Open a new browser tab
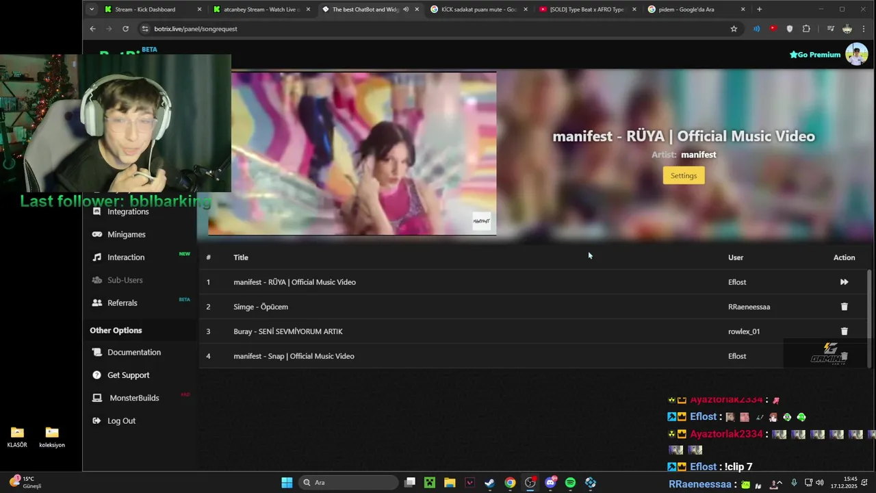The height and width of the screenshot is (493, 876). (759, 10)
